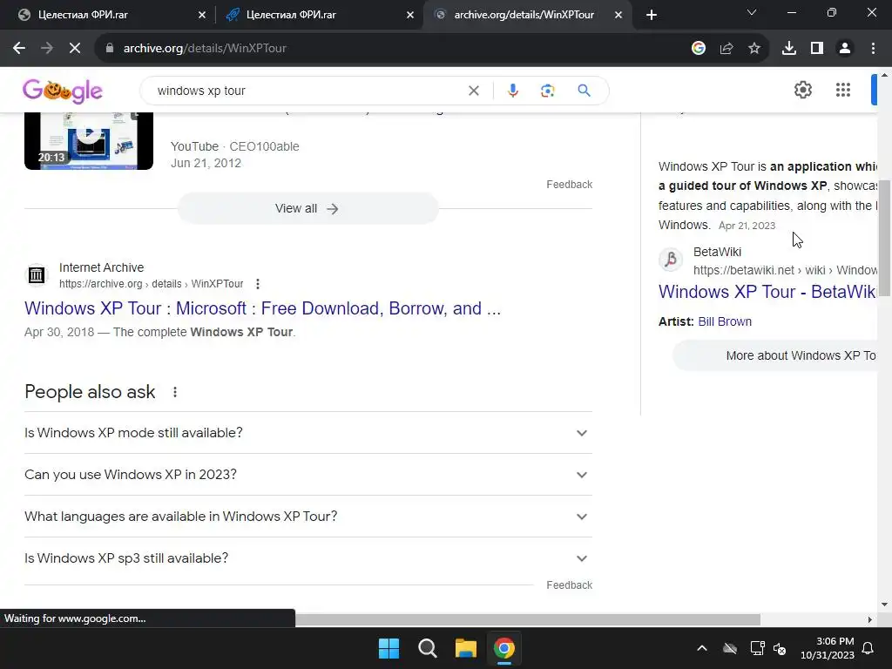Open Windows Start menu

(389, 648)
